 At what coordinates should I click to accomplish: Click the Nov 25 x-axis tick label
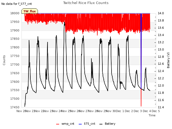click(66, 111)
